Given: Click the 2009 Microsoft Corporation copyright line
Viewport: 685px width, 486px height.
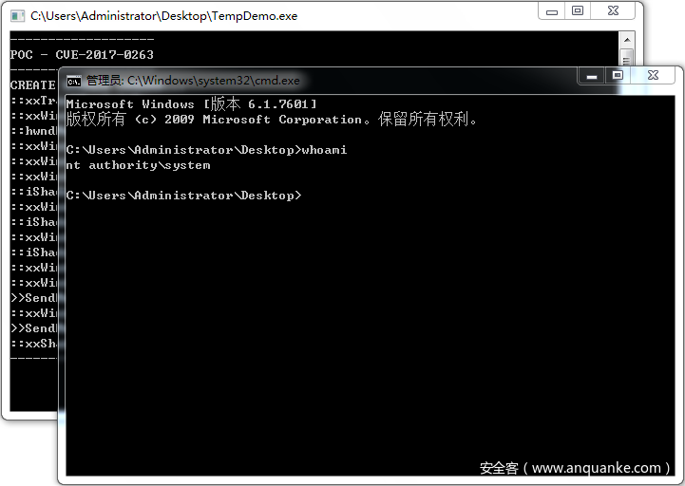Looking at the screenshot, I should tap(272, 120).
